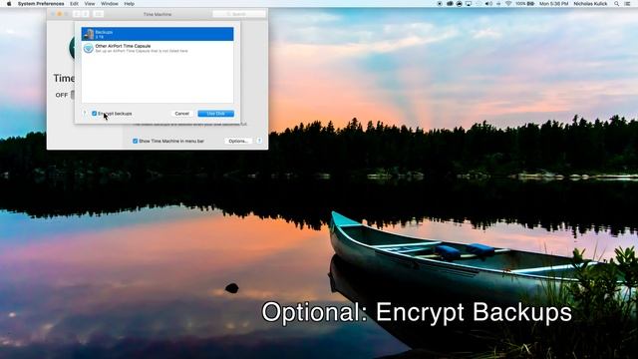638x359 pixels.
Task: Click the Mon 5:36 PM clock
Action: [x=553, y=4]
